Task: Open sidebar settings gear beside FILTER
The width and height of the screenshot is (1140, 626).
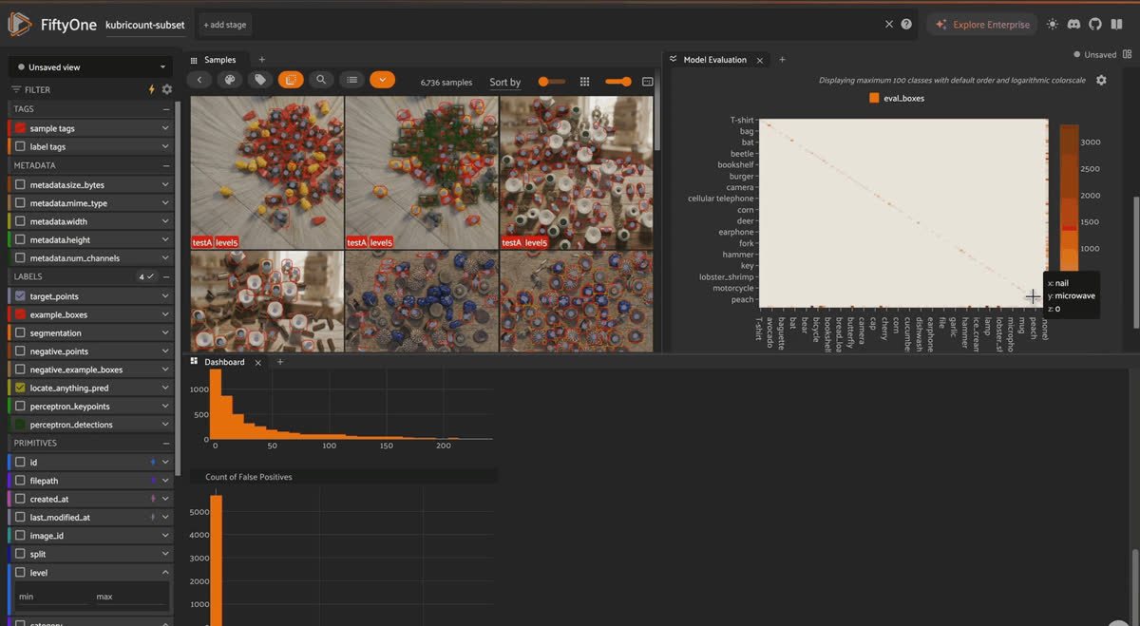Action: pos(167,89)
